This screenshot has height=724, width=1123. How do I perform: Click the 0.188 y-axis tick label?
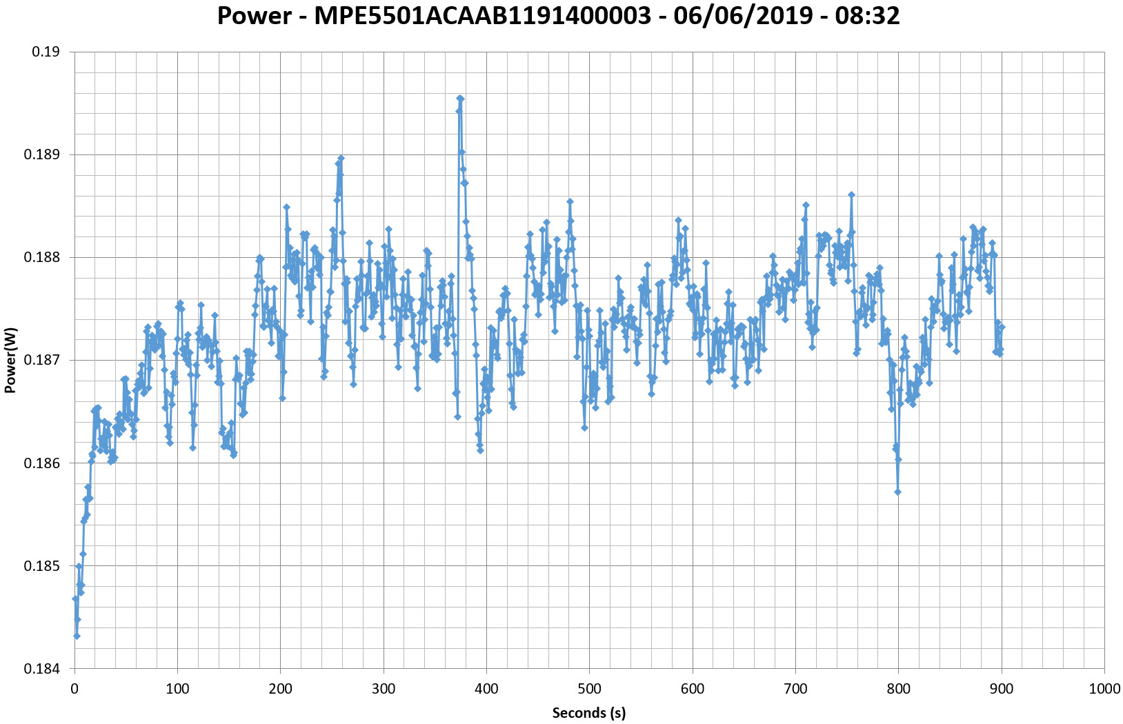coord(43,257)
